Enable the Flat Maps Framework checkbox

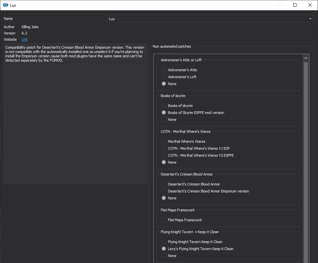pos(164,220)
